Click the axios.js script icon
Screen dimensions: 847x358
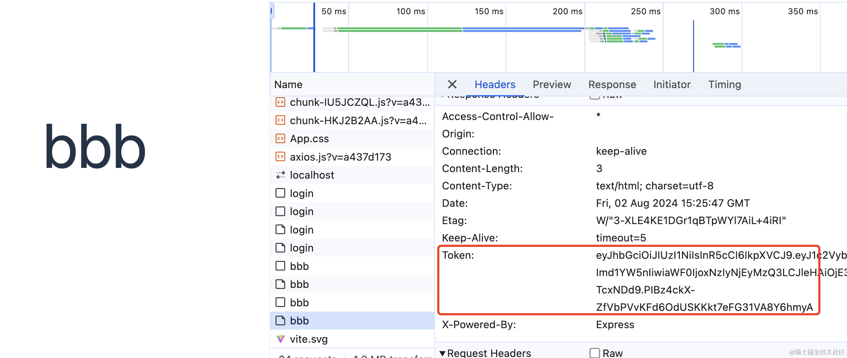(x=280, y=157)
